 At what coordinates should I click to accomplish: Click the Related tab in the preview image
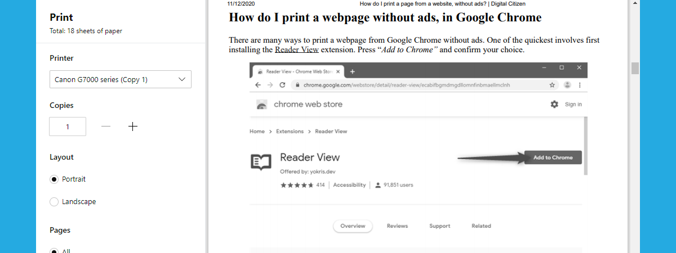pos(481,226)
